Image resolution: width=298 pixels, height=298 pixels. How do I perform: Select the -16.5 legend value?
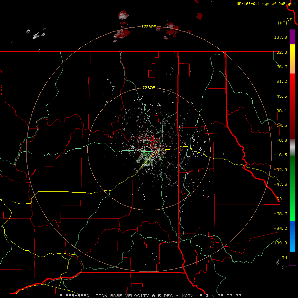coord(280,155)
